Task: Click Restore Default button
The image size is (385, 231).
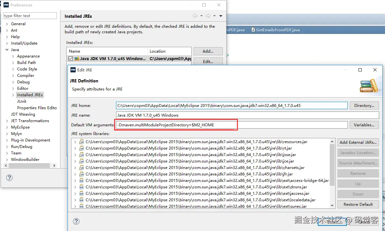Action: pos(358,205)
